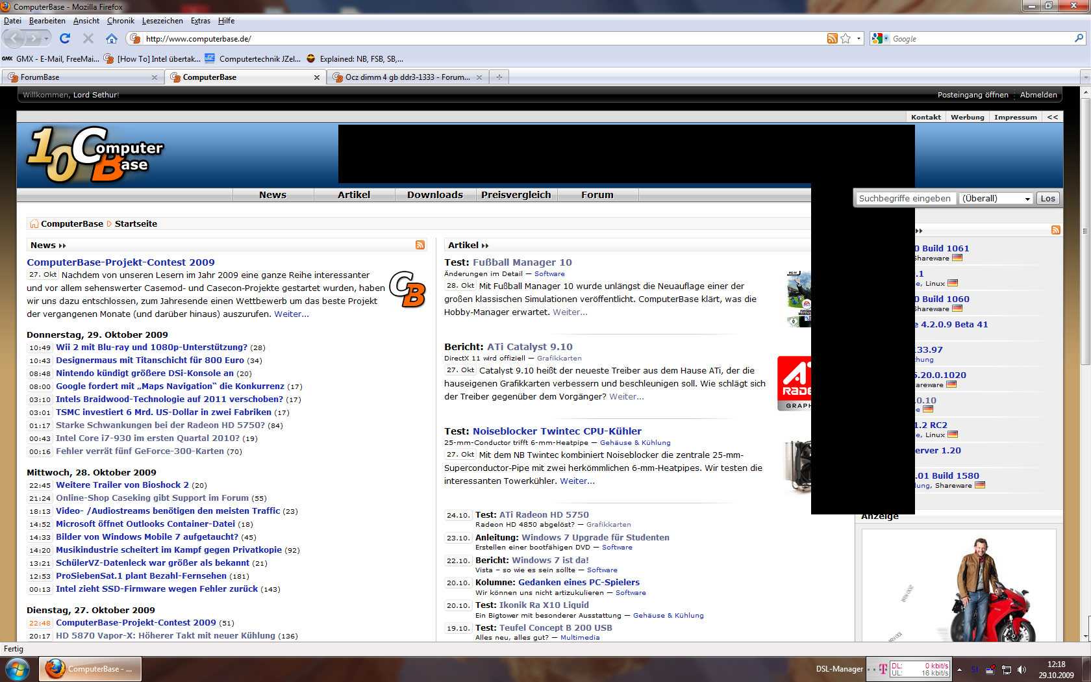Open ComputerBase-Projekt-Contest 2009 headline
The height and width of the screenshot is (682, 1091).
point(120,262)
